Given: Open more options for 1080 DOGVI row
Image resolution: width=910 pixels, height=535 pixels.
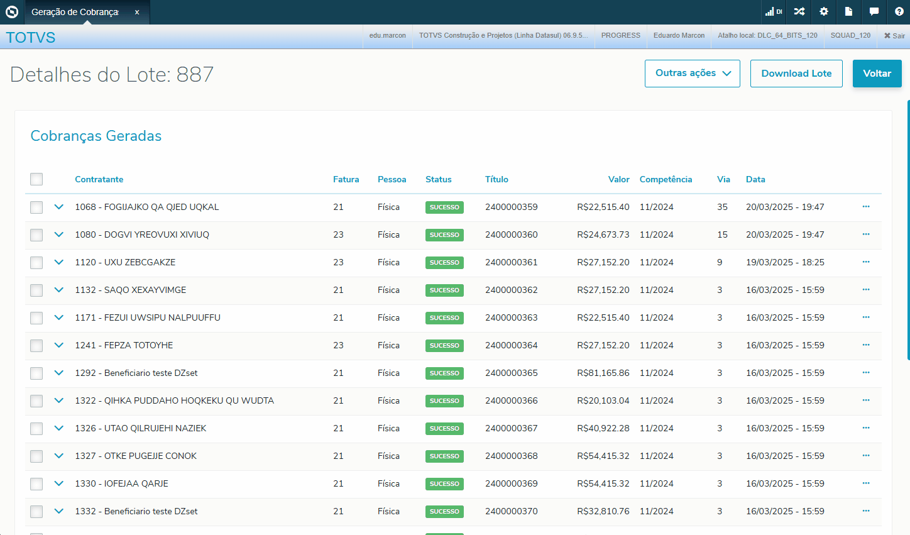Looking at the screenshot, I should click(866, 234).
